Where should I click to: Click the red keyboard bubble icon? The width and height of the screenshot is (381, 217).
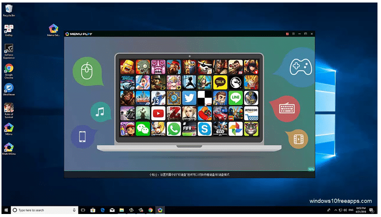pyautogui.click(x=286, y=108)
